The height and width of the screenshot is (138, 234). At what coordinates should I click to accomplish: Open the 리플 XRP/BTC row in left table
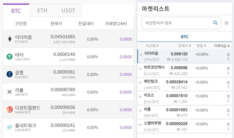point(68,92)
